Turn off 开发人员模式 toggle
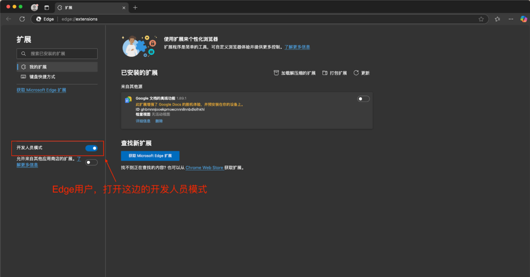This screenshot has height=277, width=530. click(91, 148)
